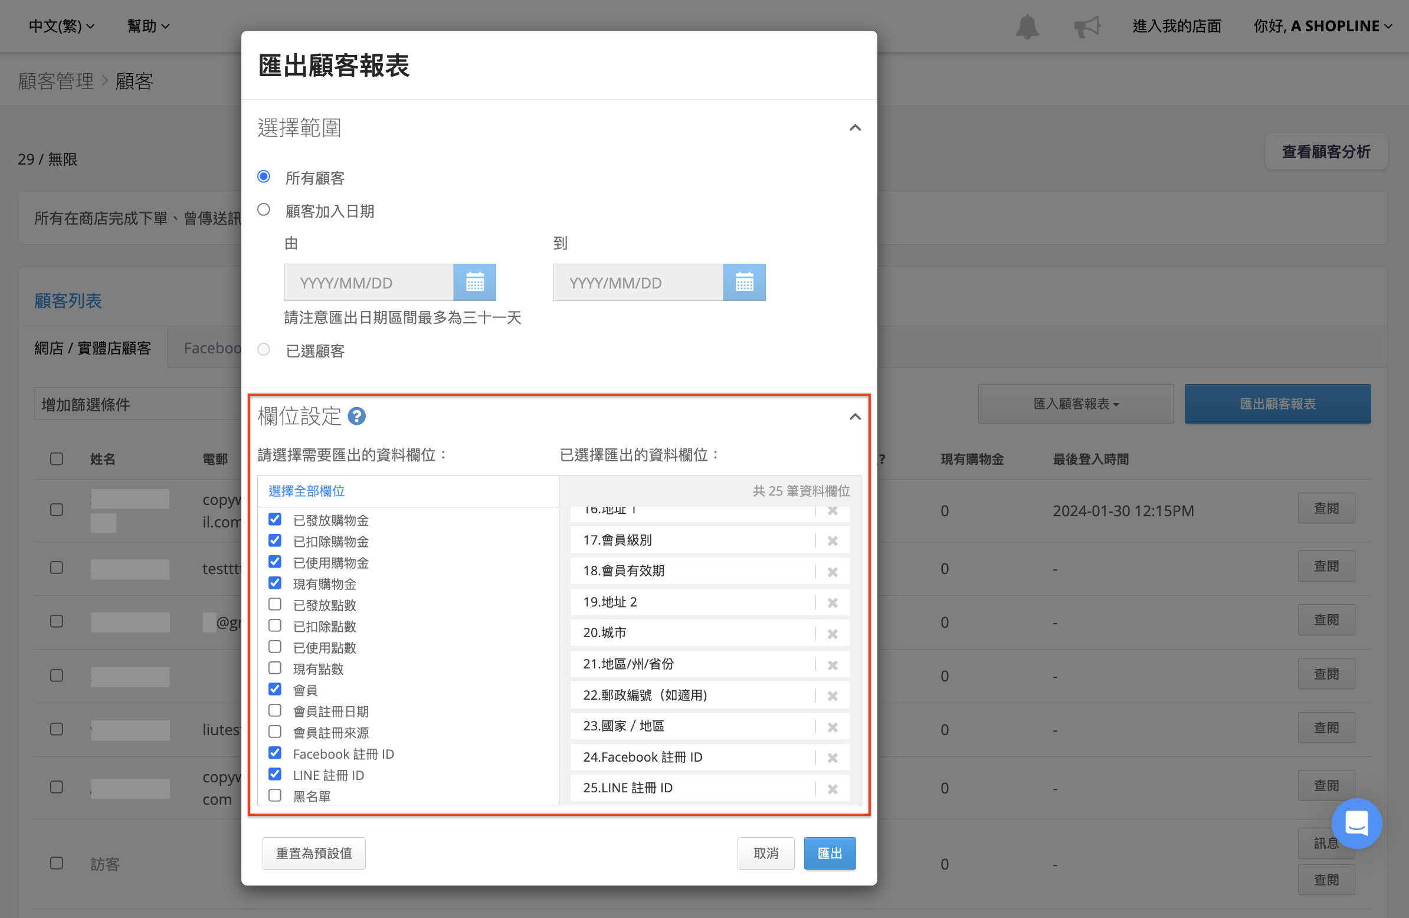This screenshot has width=1409, height=918.
Task: Click the 取消 cancel button
Action: pyautogui.click(x=765, y=853)
